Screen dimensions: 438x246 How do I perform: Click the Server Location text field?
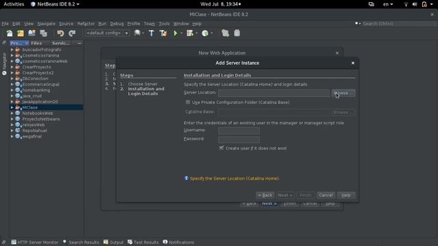pyautogui.click(x=274, y=93)
